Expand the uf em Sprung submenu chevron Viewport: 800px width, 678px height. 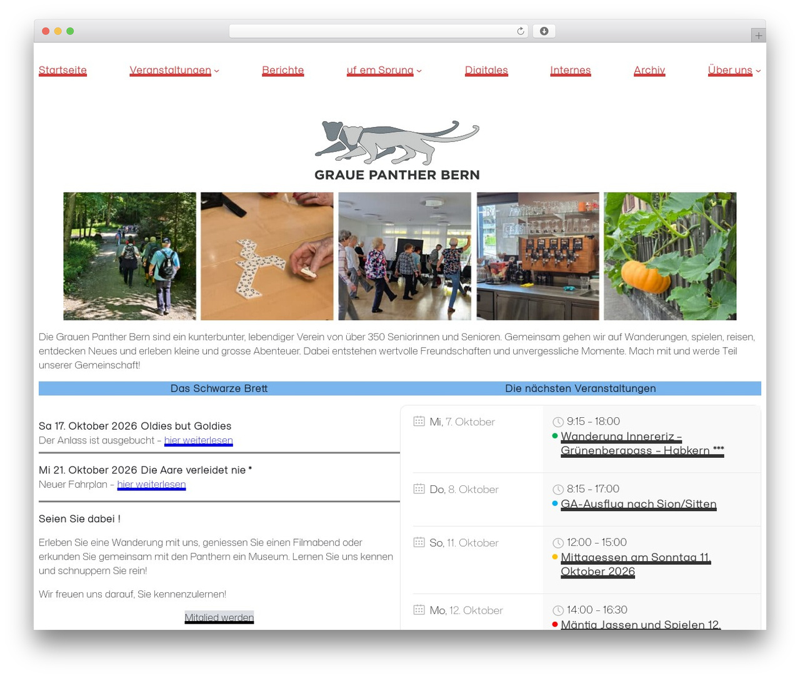click(x=419, y=71)
